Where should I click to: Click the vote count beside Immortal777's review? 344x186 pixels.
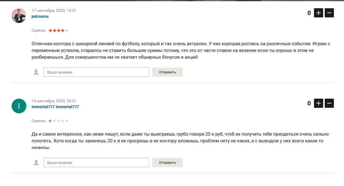pyautogui.click(x=309, y=103)
